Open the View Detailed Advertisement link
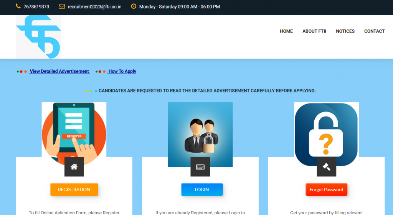Viewport: 393px width, 215px height. (x=59, y=71)
